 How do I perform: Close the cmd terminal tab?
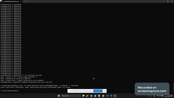[21, 1]
